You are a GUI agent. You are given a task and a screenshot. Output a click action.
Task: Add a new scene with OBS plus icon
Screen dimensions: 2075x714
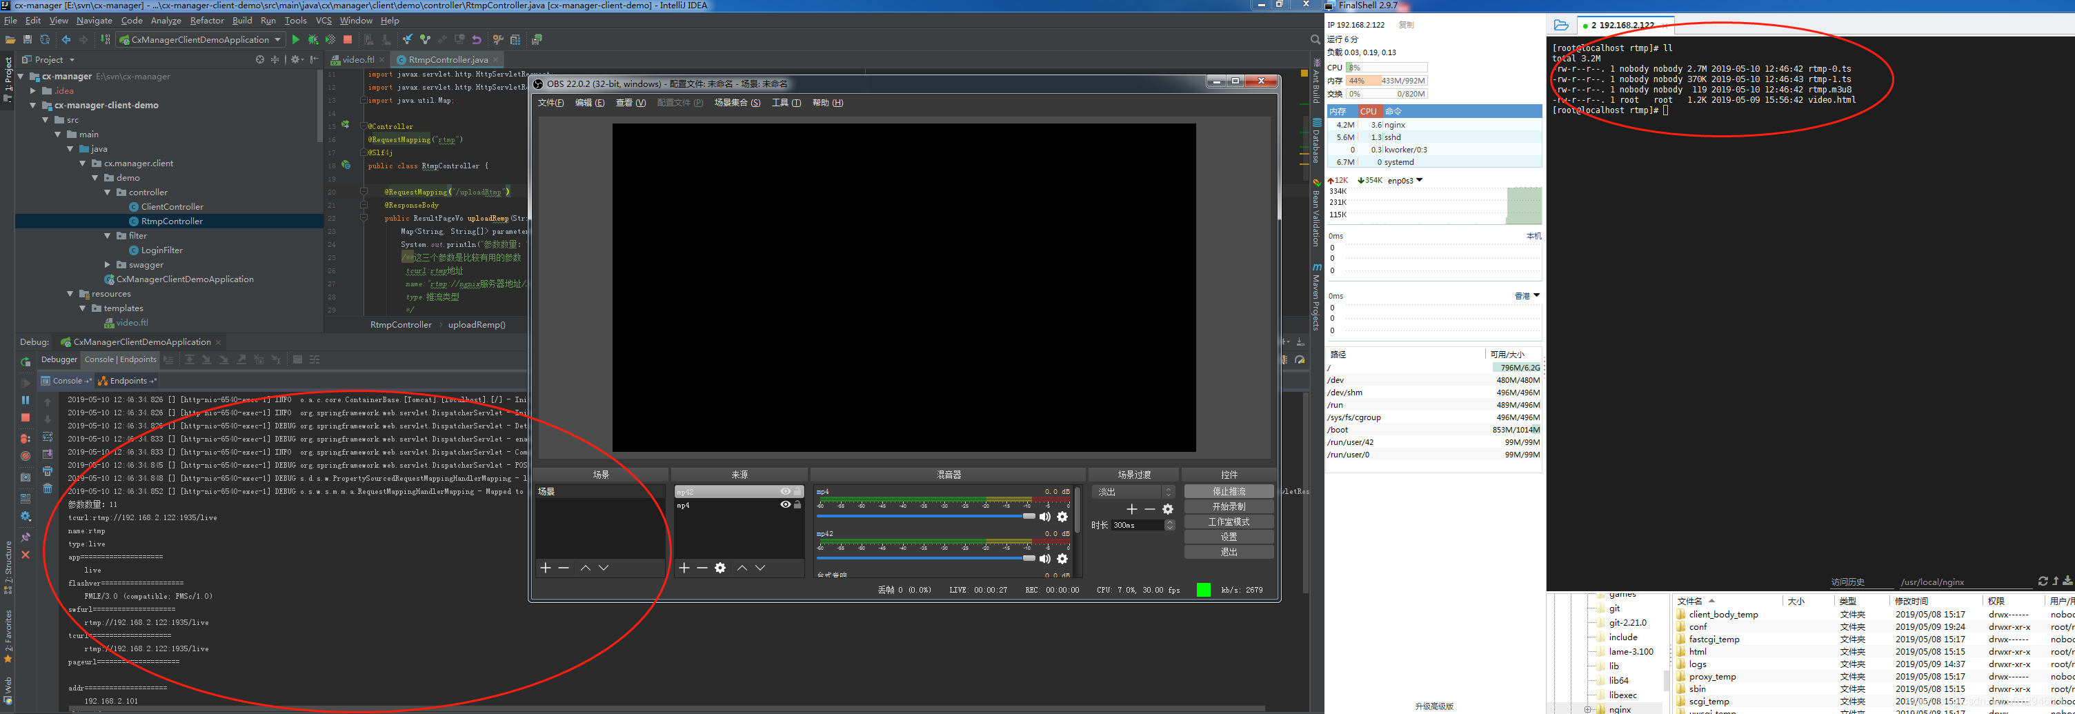point(546,568)
